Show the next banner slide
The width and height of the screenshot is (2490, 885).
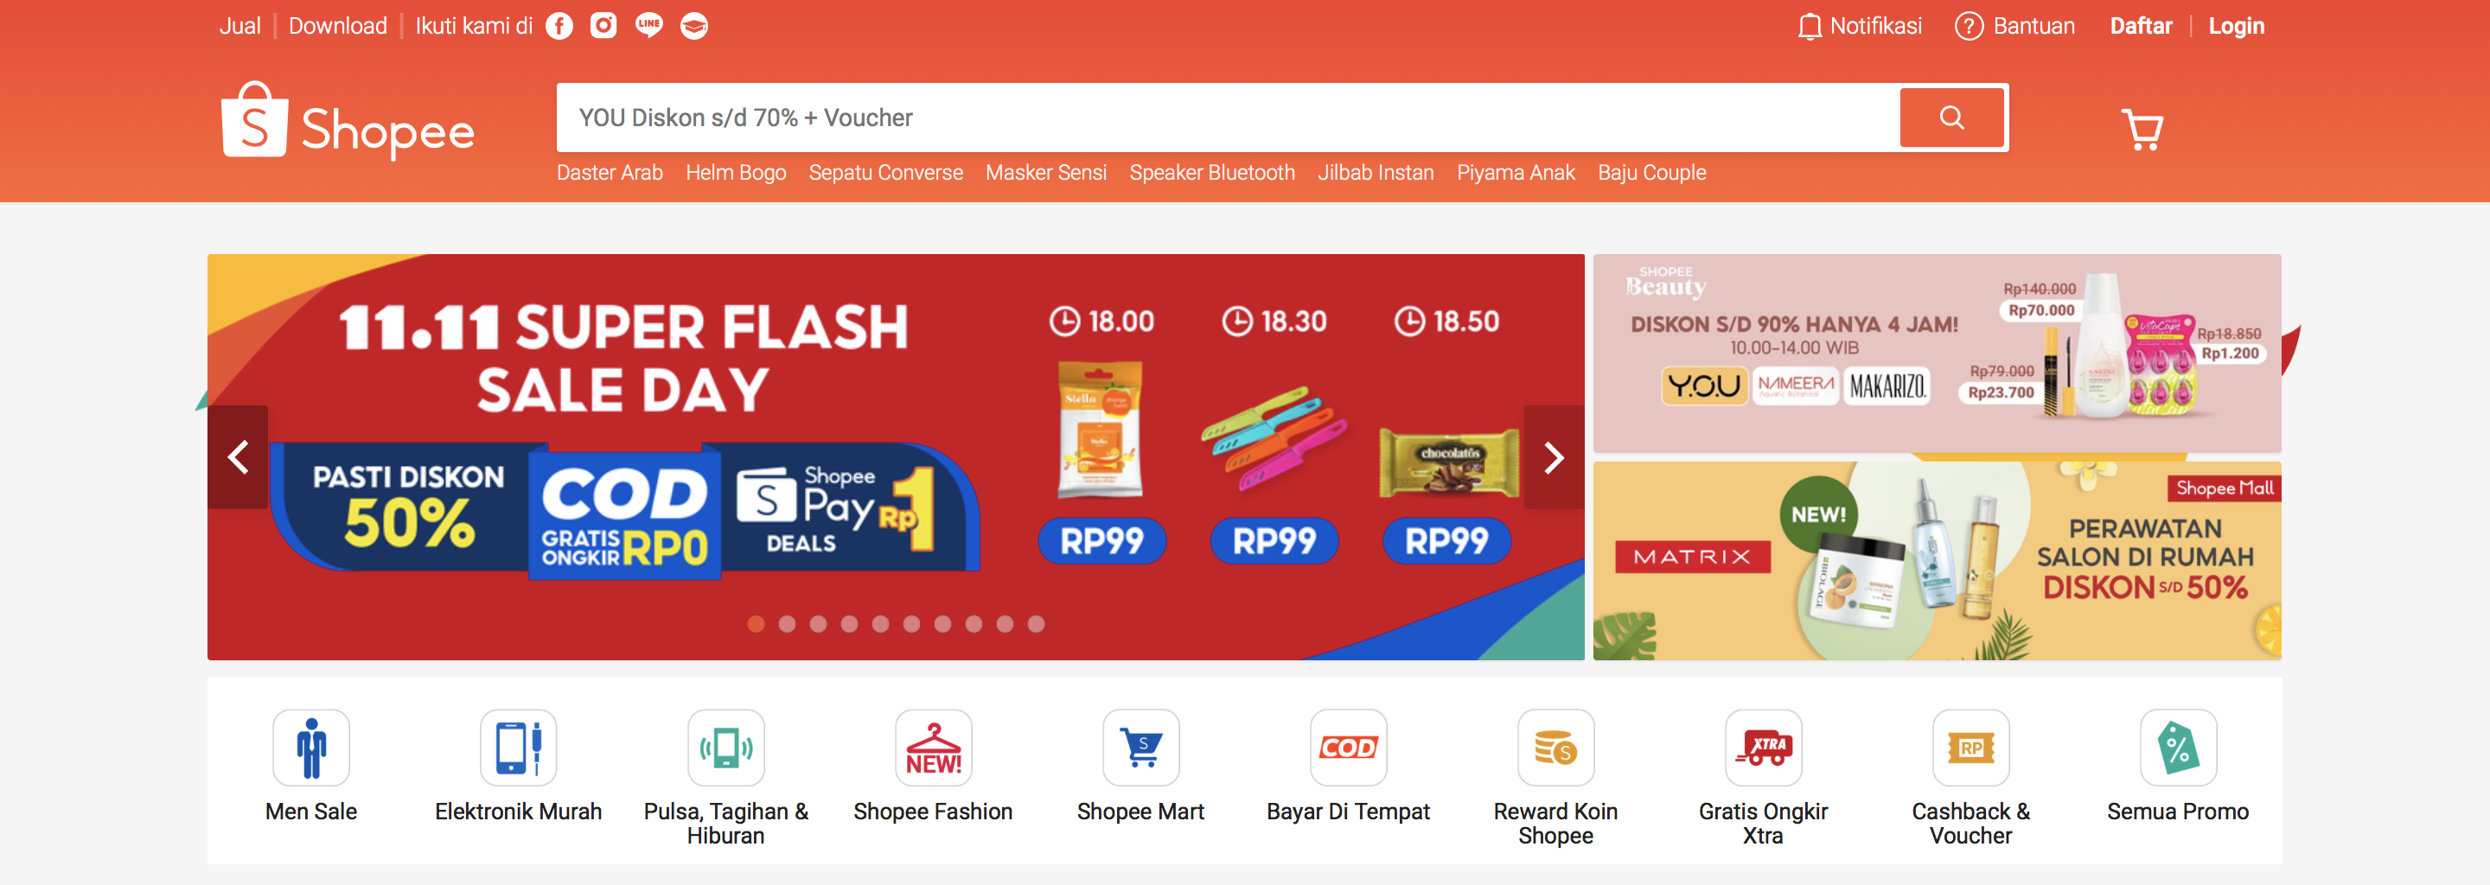tap(1554, 457)
